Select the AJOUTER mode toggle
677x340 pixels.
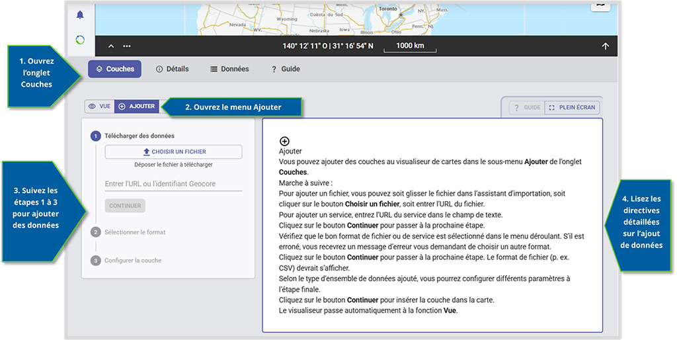pyautogui.click(x=136, y=106)
